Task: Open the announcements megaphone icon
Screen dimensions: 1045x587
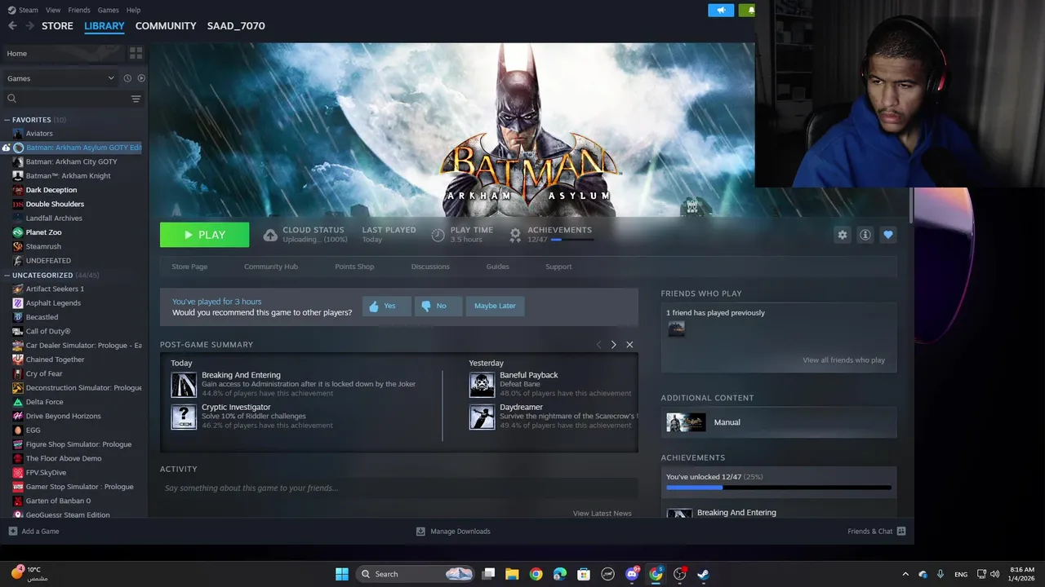Action: (721, 10)
